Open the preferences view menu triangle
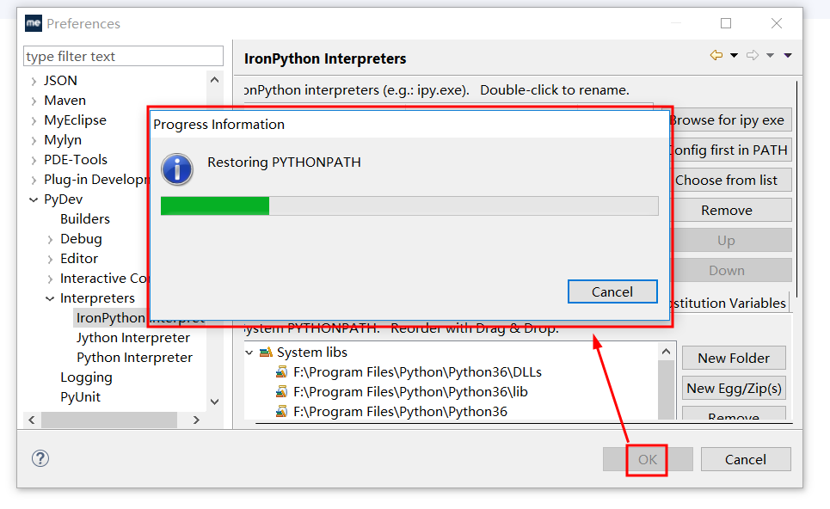The width and height of the screenshot is (830, 509). 788,56
